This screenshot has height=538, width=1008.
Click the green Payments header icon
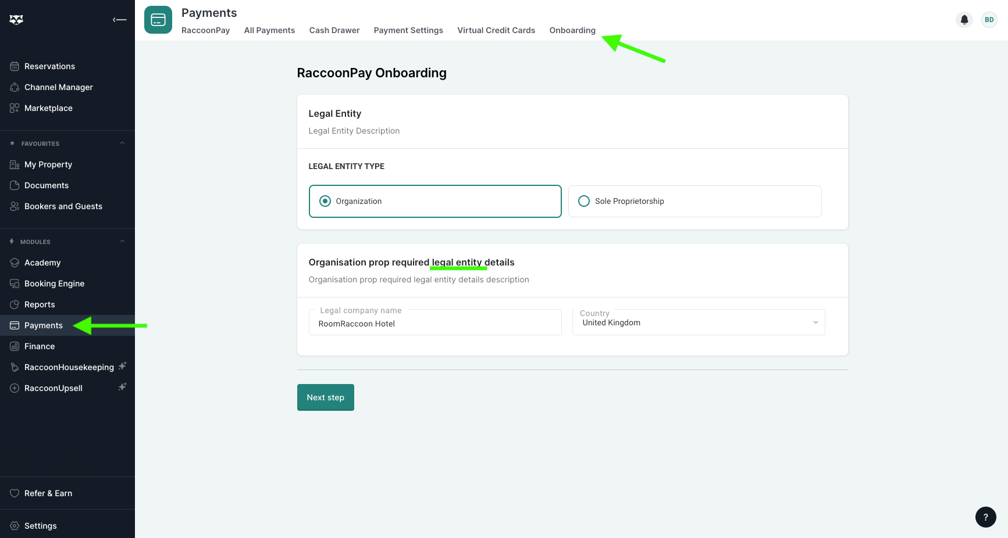pyautogui.click(x=158, y=20)
